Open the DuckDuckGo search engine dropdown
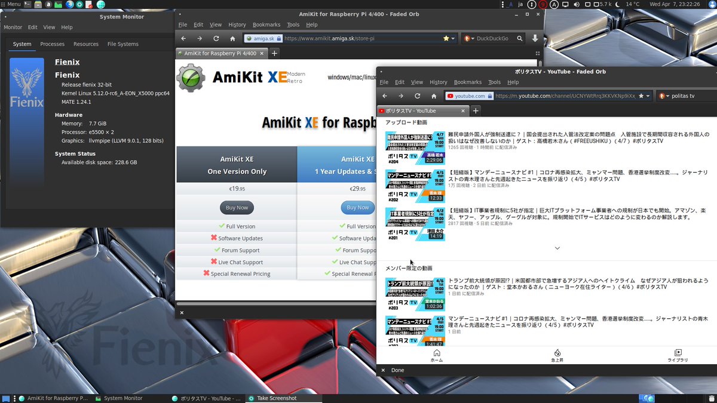 (x=468, y=38)
